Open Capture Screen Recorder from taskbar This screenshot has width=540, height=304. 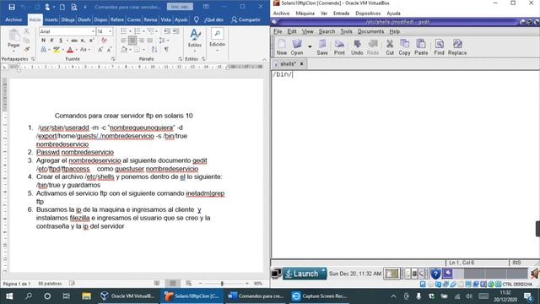coord(320,296)
